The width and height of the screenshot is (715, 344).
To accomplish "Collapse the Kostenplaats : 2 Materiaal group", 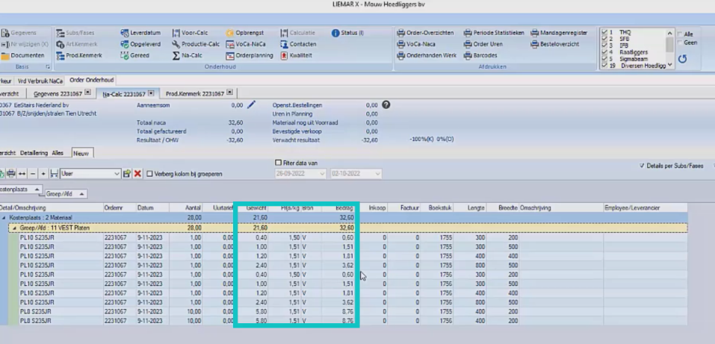I will pos(4,218).
